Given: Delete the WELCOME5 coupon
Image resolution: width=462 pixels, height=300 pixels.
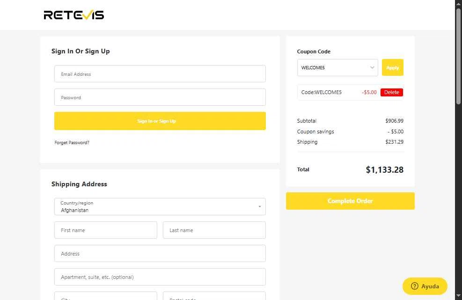Looking at the screenshot, I should [392, 92].
